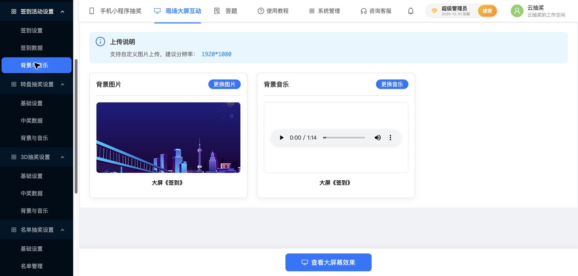Collapse the 转盘抽奖设置 section chevron

tap(62, 84)
